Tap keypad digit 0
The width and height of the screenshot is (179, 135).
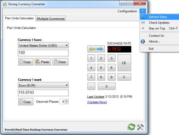point(107,86)
